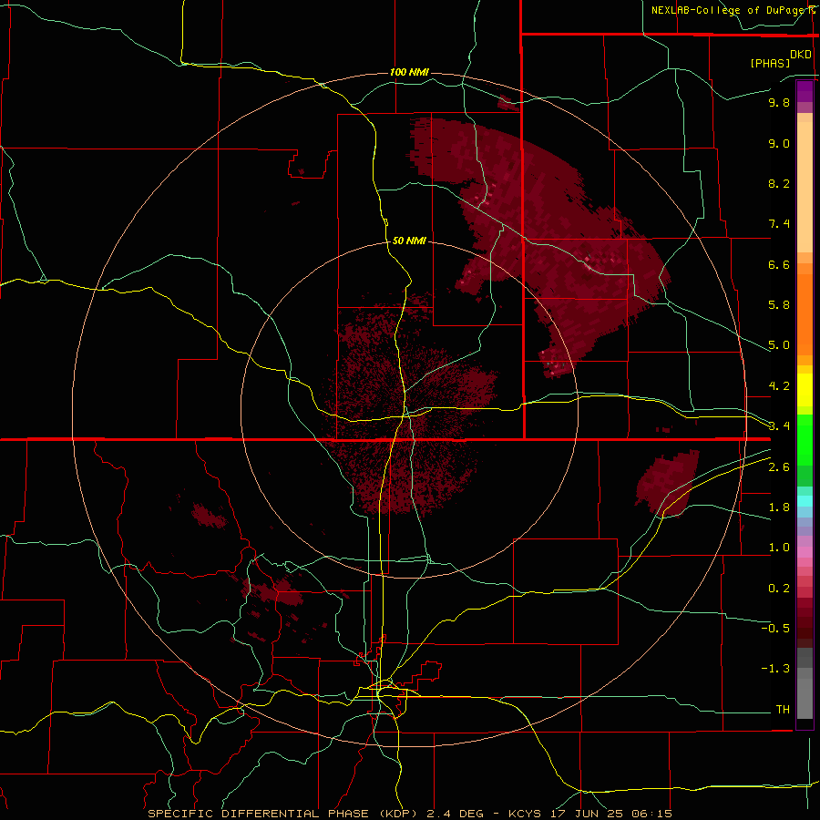Click the -0.5 legend value

click(775, 628)
